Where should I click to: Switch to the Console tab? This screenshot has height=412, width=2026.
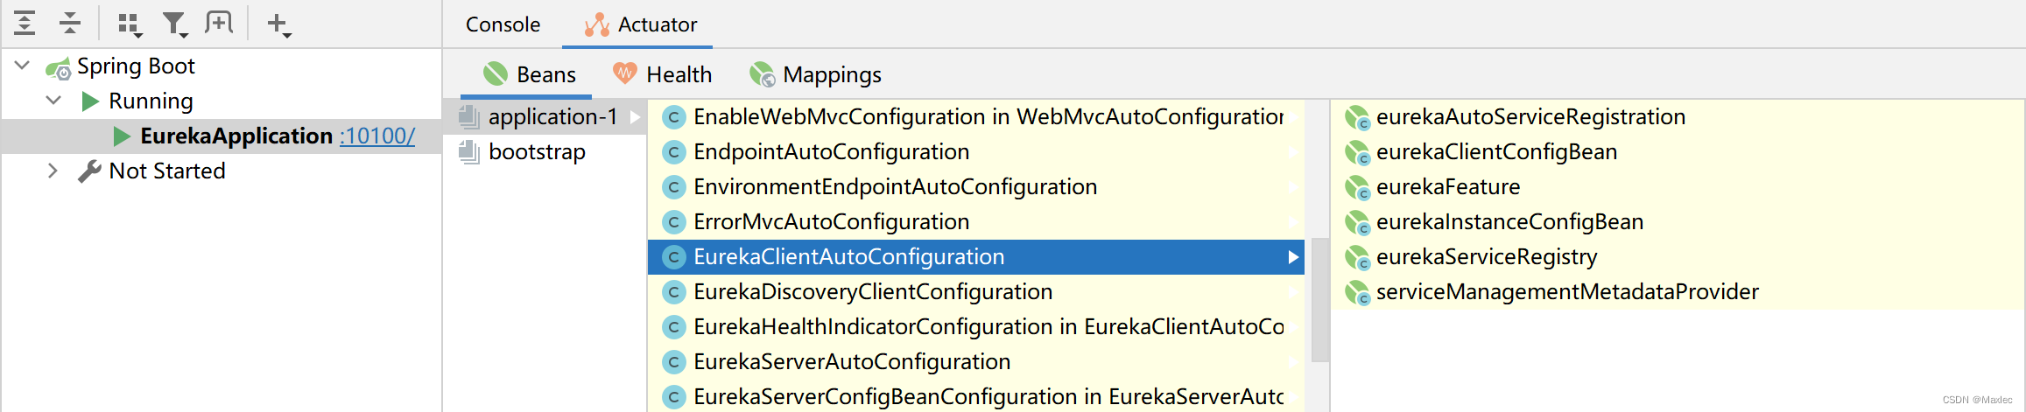pos(503,24)
